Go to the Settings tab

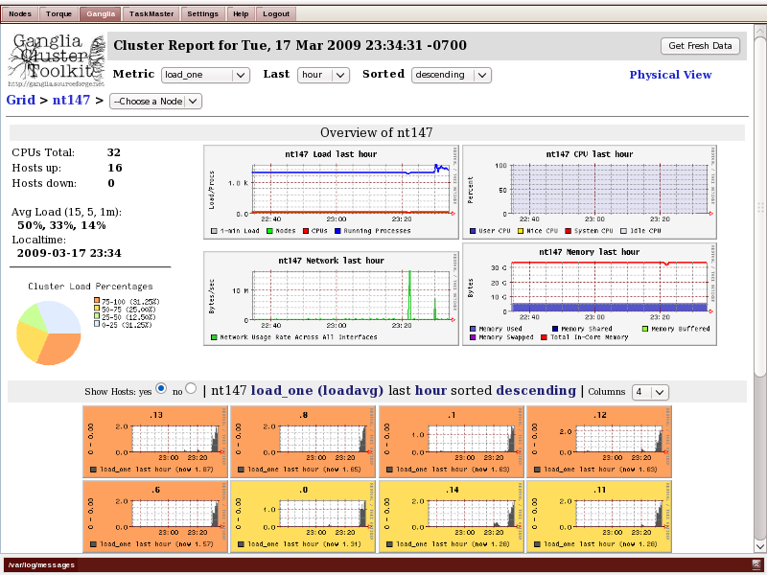click(x=202, y=13)
